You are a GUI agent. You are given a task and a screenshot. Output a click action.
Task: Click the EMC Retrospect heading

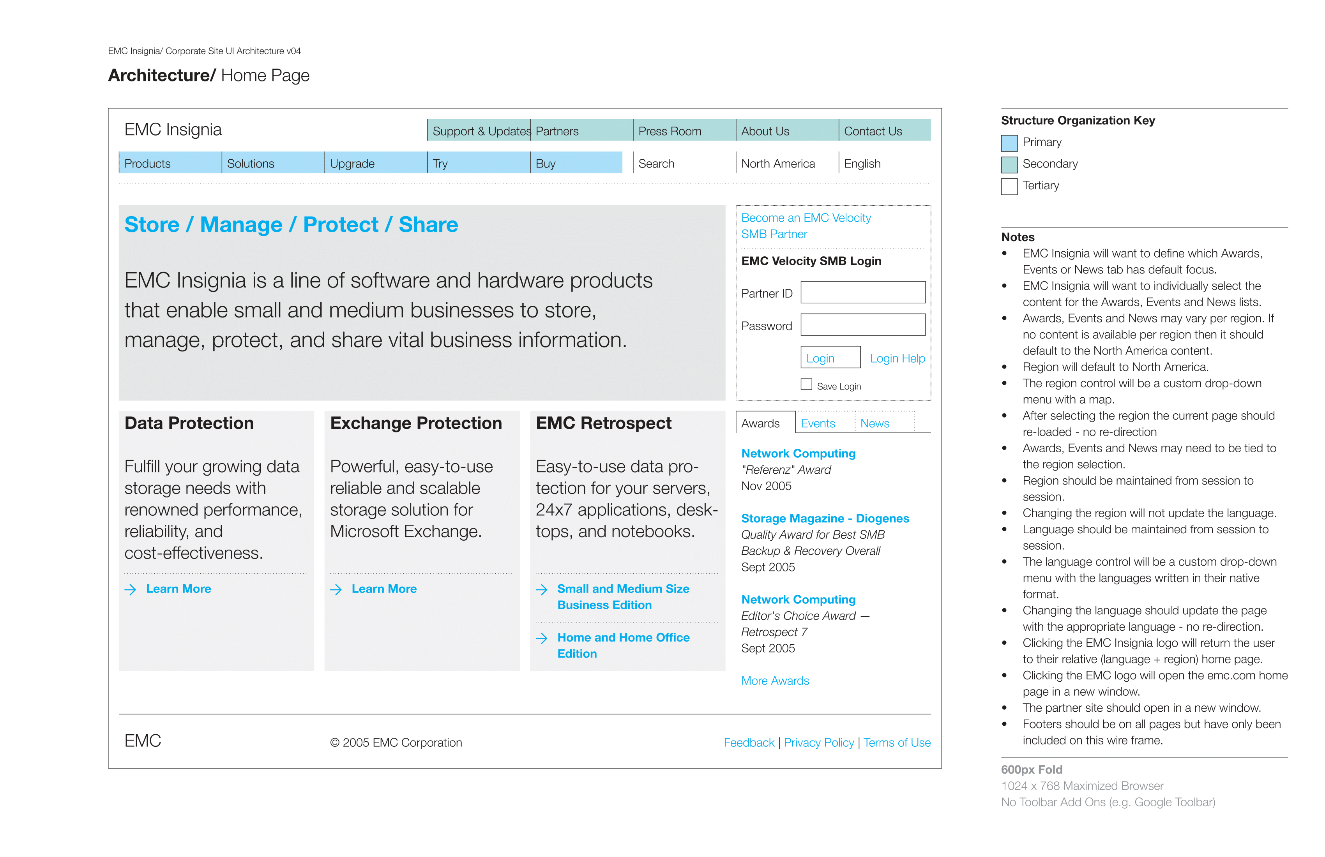point(604,423)
